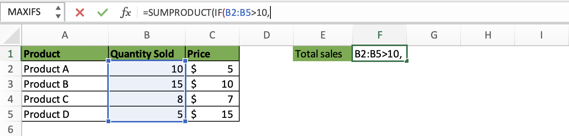Click the price cell showing 15
This screenshot has height=136, width=569.
[212, 114]
